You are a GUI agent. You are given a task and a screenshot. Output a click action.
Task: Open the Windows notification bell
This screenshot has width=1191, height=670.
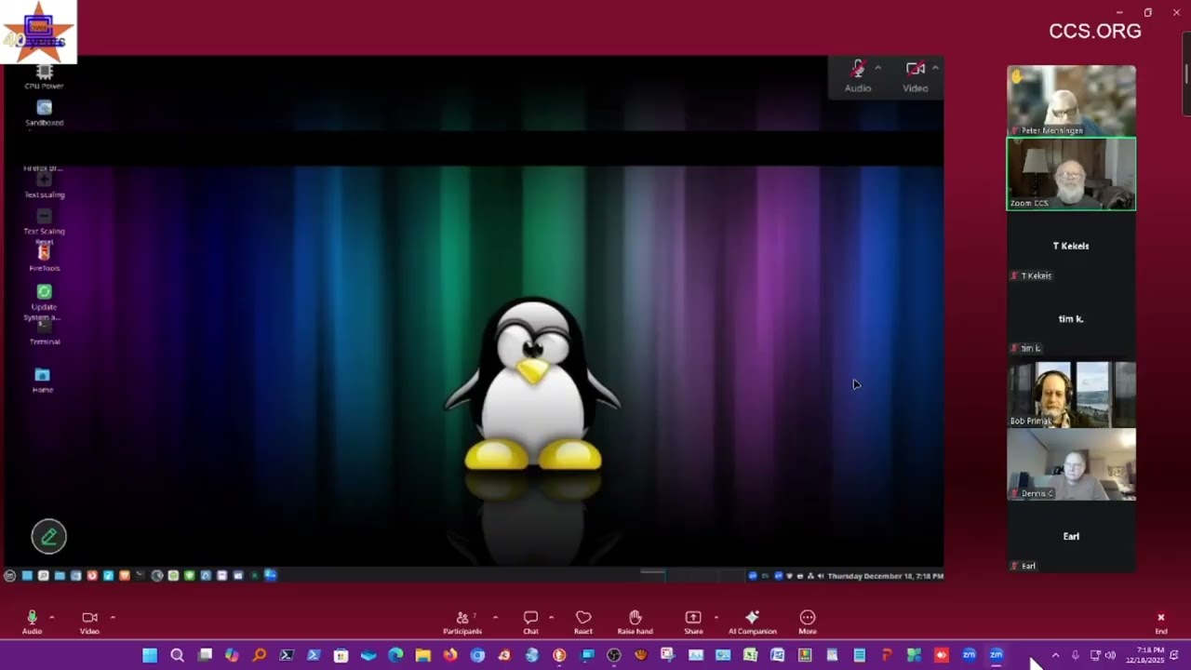pos(1175,655)
